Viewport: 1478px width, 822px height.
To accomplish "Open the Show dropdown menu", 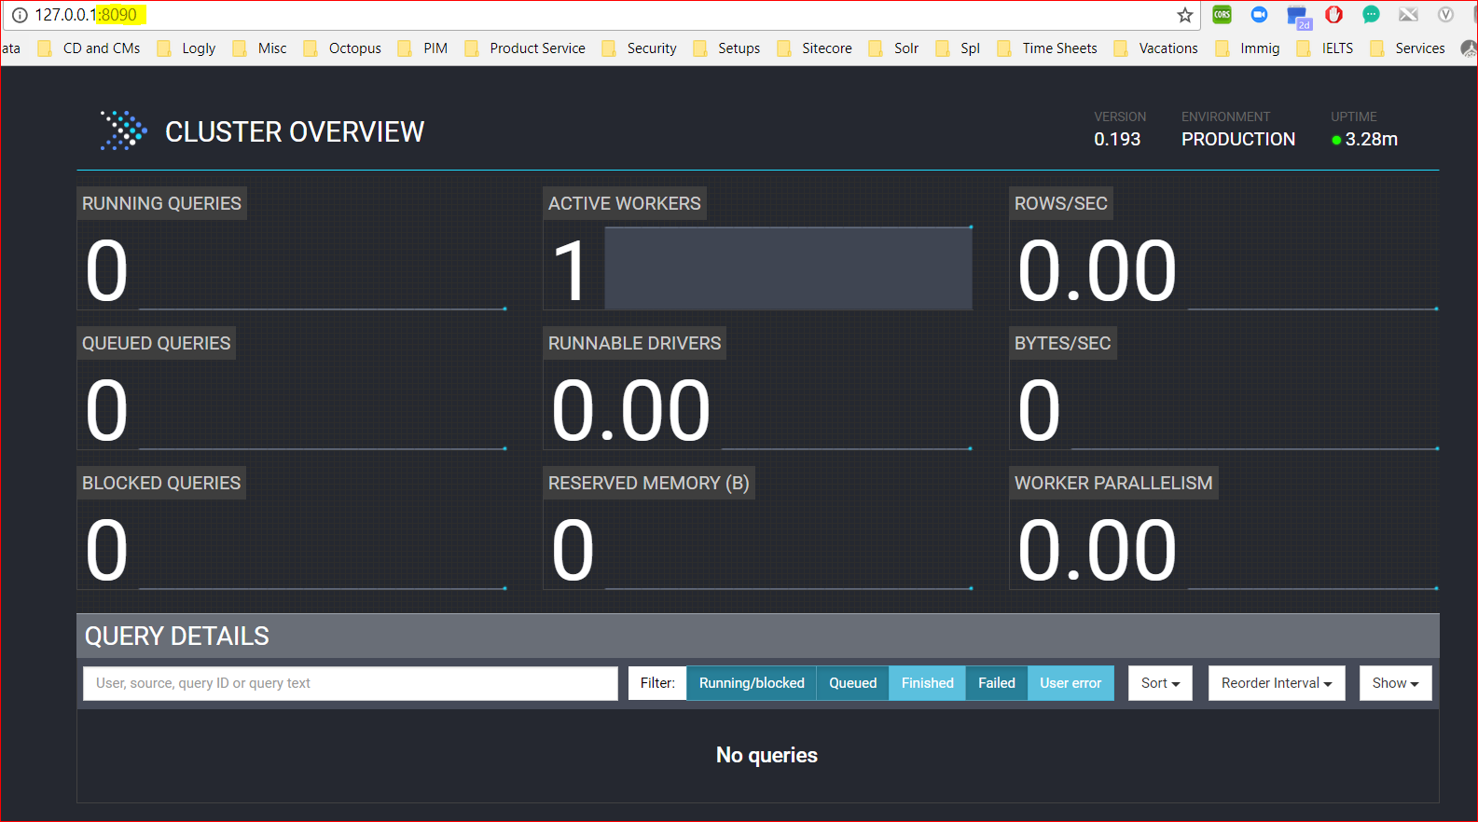I will (1395, 683).
